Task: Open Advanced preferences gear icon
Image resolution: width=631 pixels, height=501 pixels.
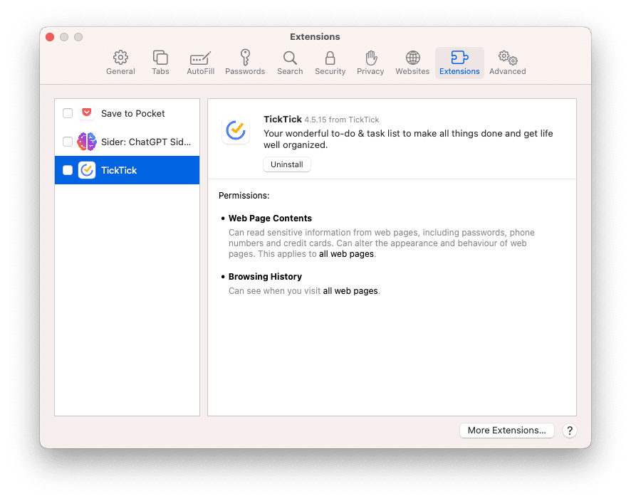Action: coord(506,58)
